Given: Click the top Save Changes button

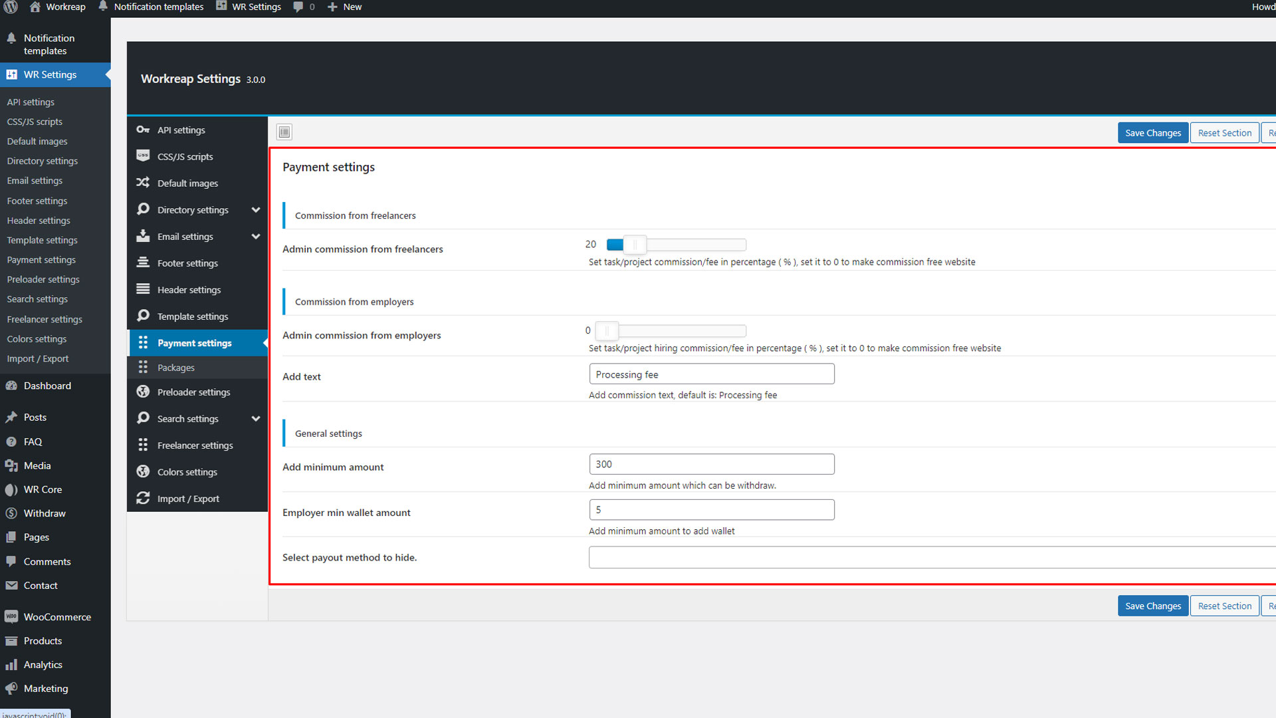Looking at the screenshot, I should pos(1152,133).
